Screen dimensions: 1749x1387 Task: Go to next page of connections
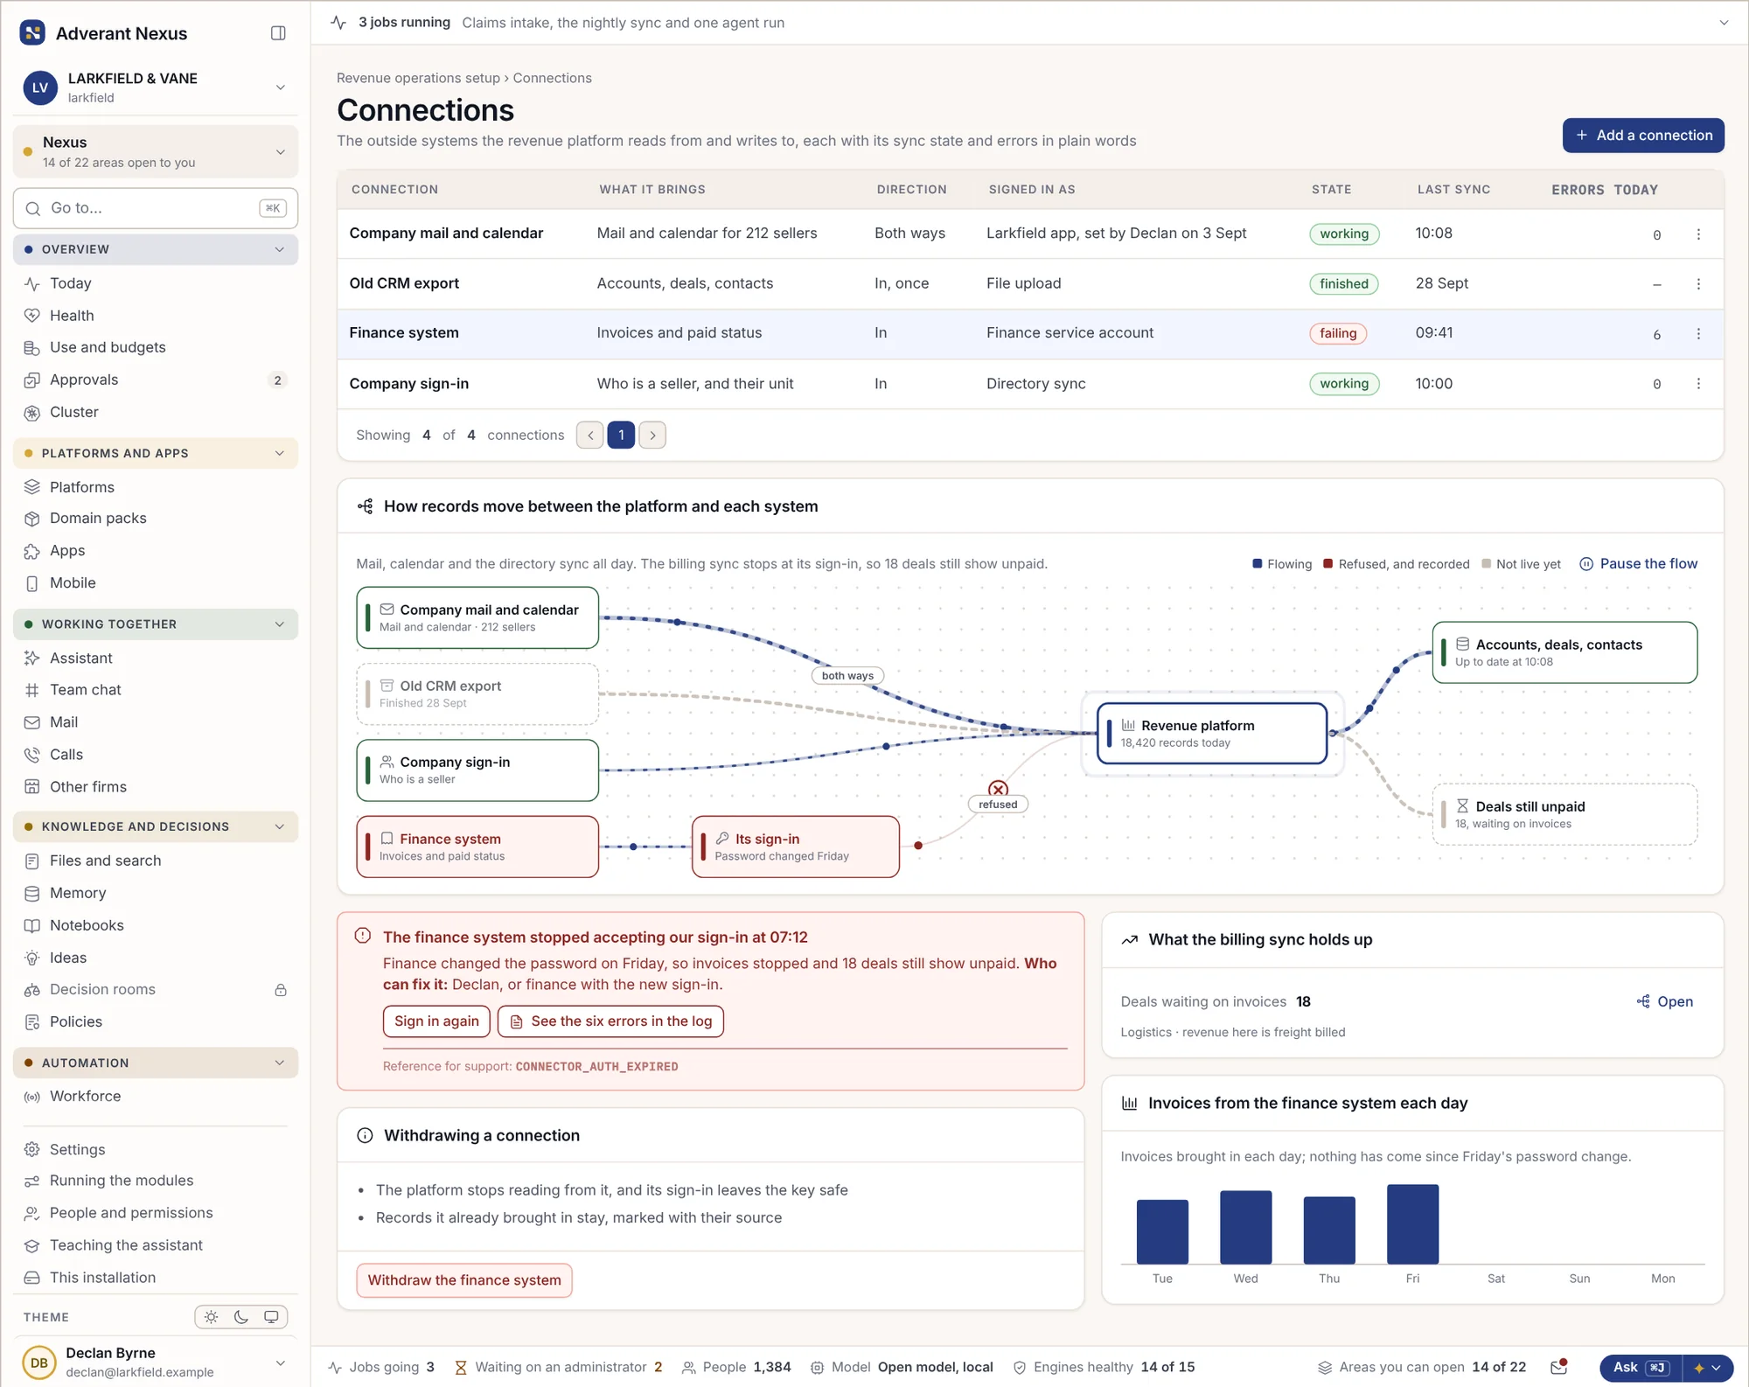(652, 436)
